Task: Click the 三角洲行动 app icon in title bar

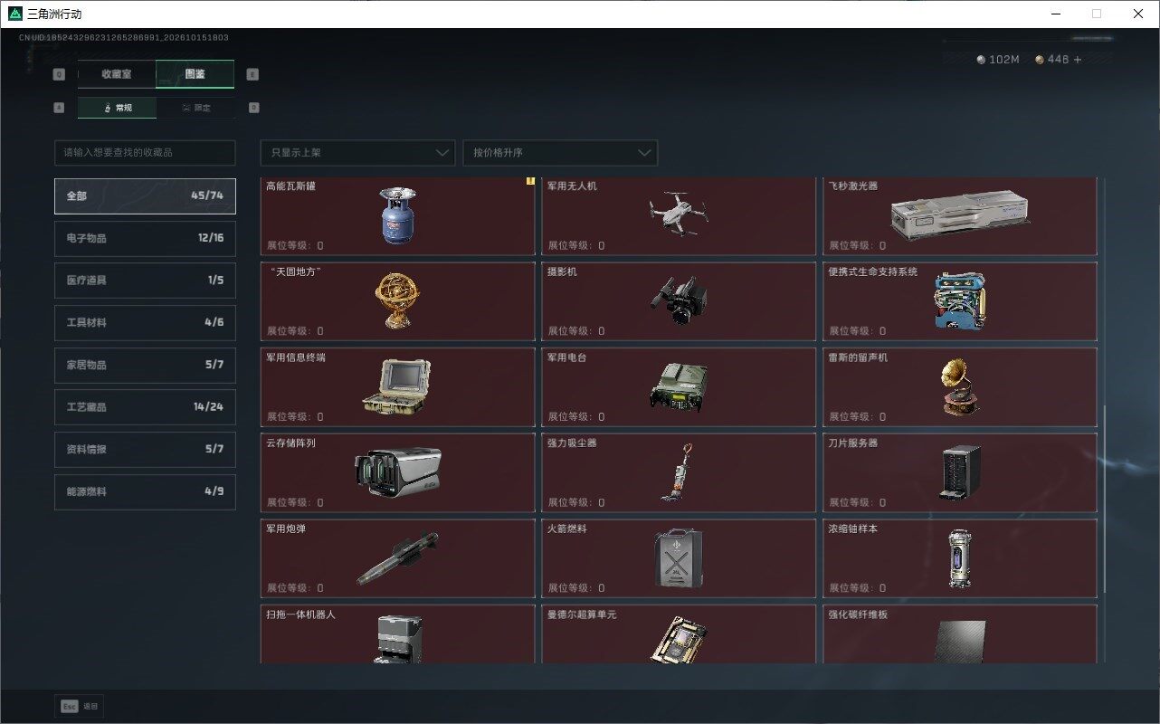Action: coord(14,14)
